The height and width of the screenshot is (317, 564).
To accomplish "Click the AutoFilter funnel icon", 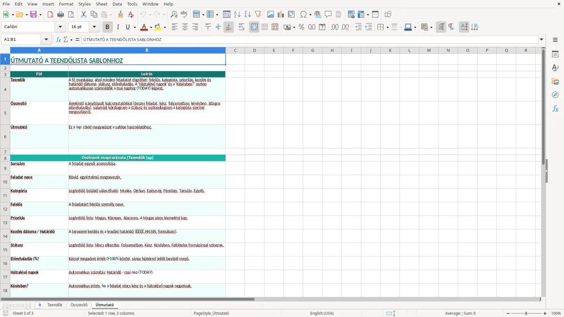I will pyautogui.click(x=258, y=15).
